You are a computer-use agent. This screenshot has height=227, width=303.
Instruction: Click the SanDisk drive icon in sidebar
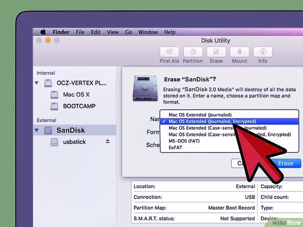(48, 131)
